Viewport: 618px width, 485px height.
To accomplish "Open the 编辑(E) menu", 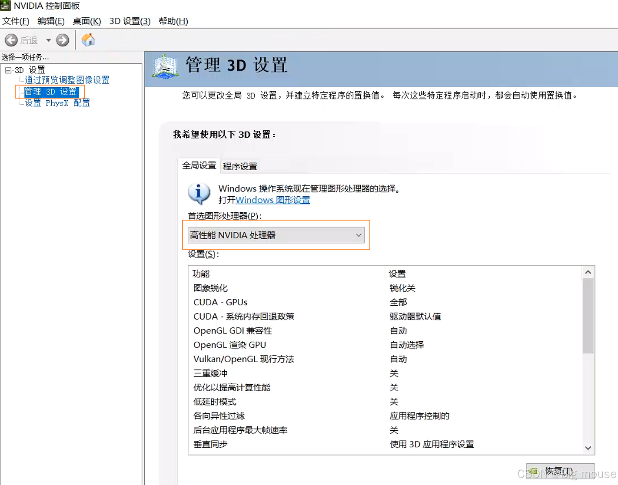I will (51, 21).
